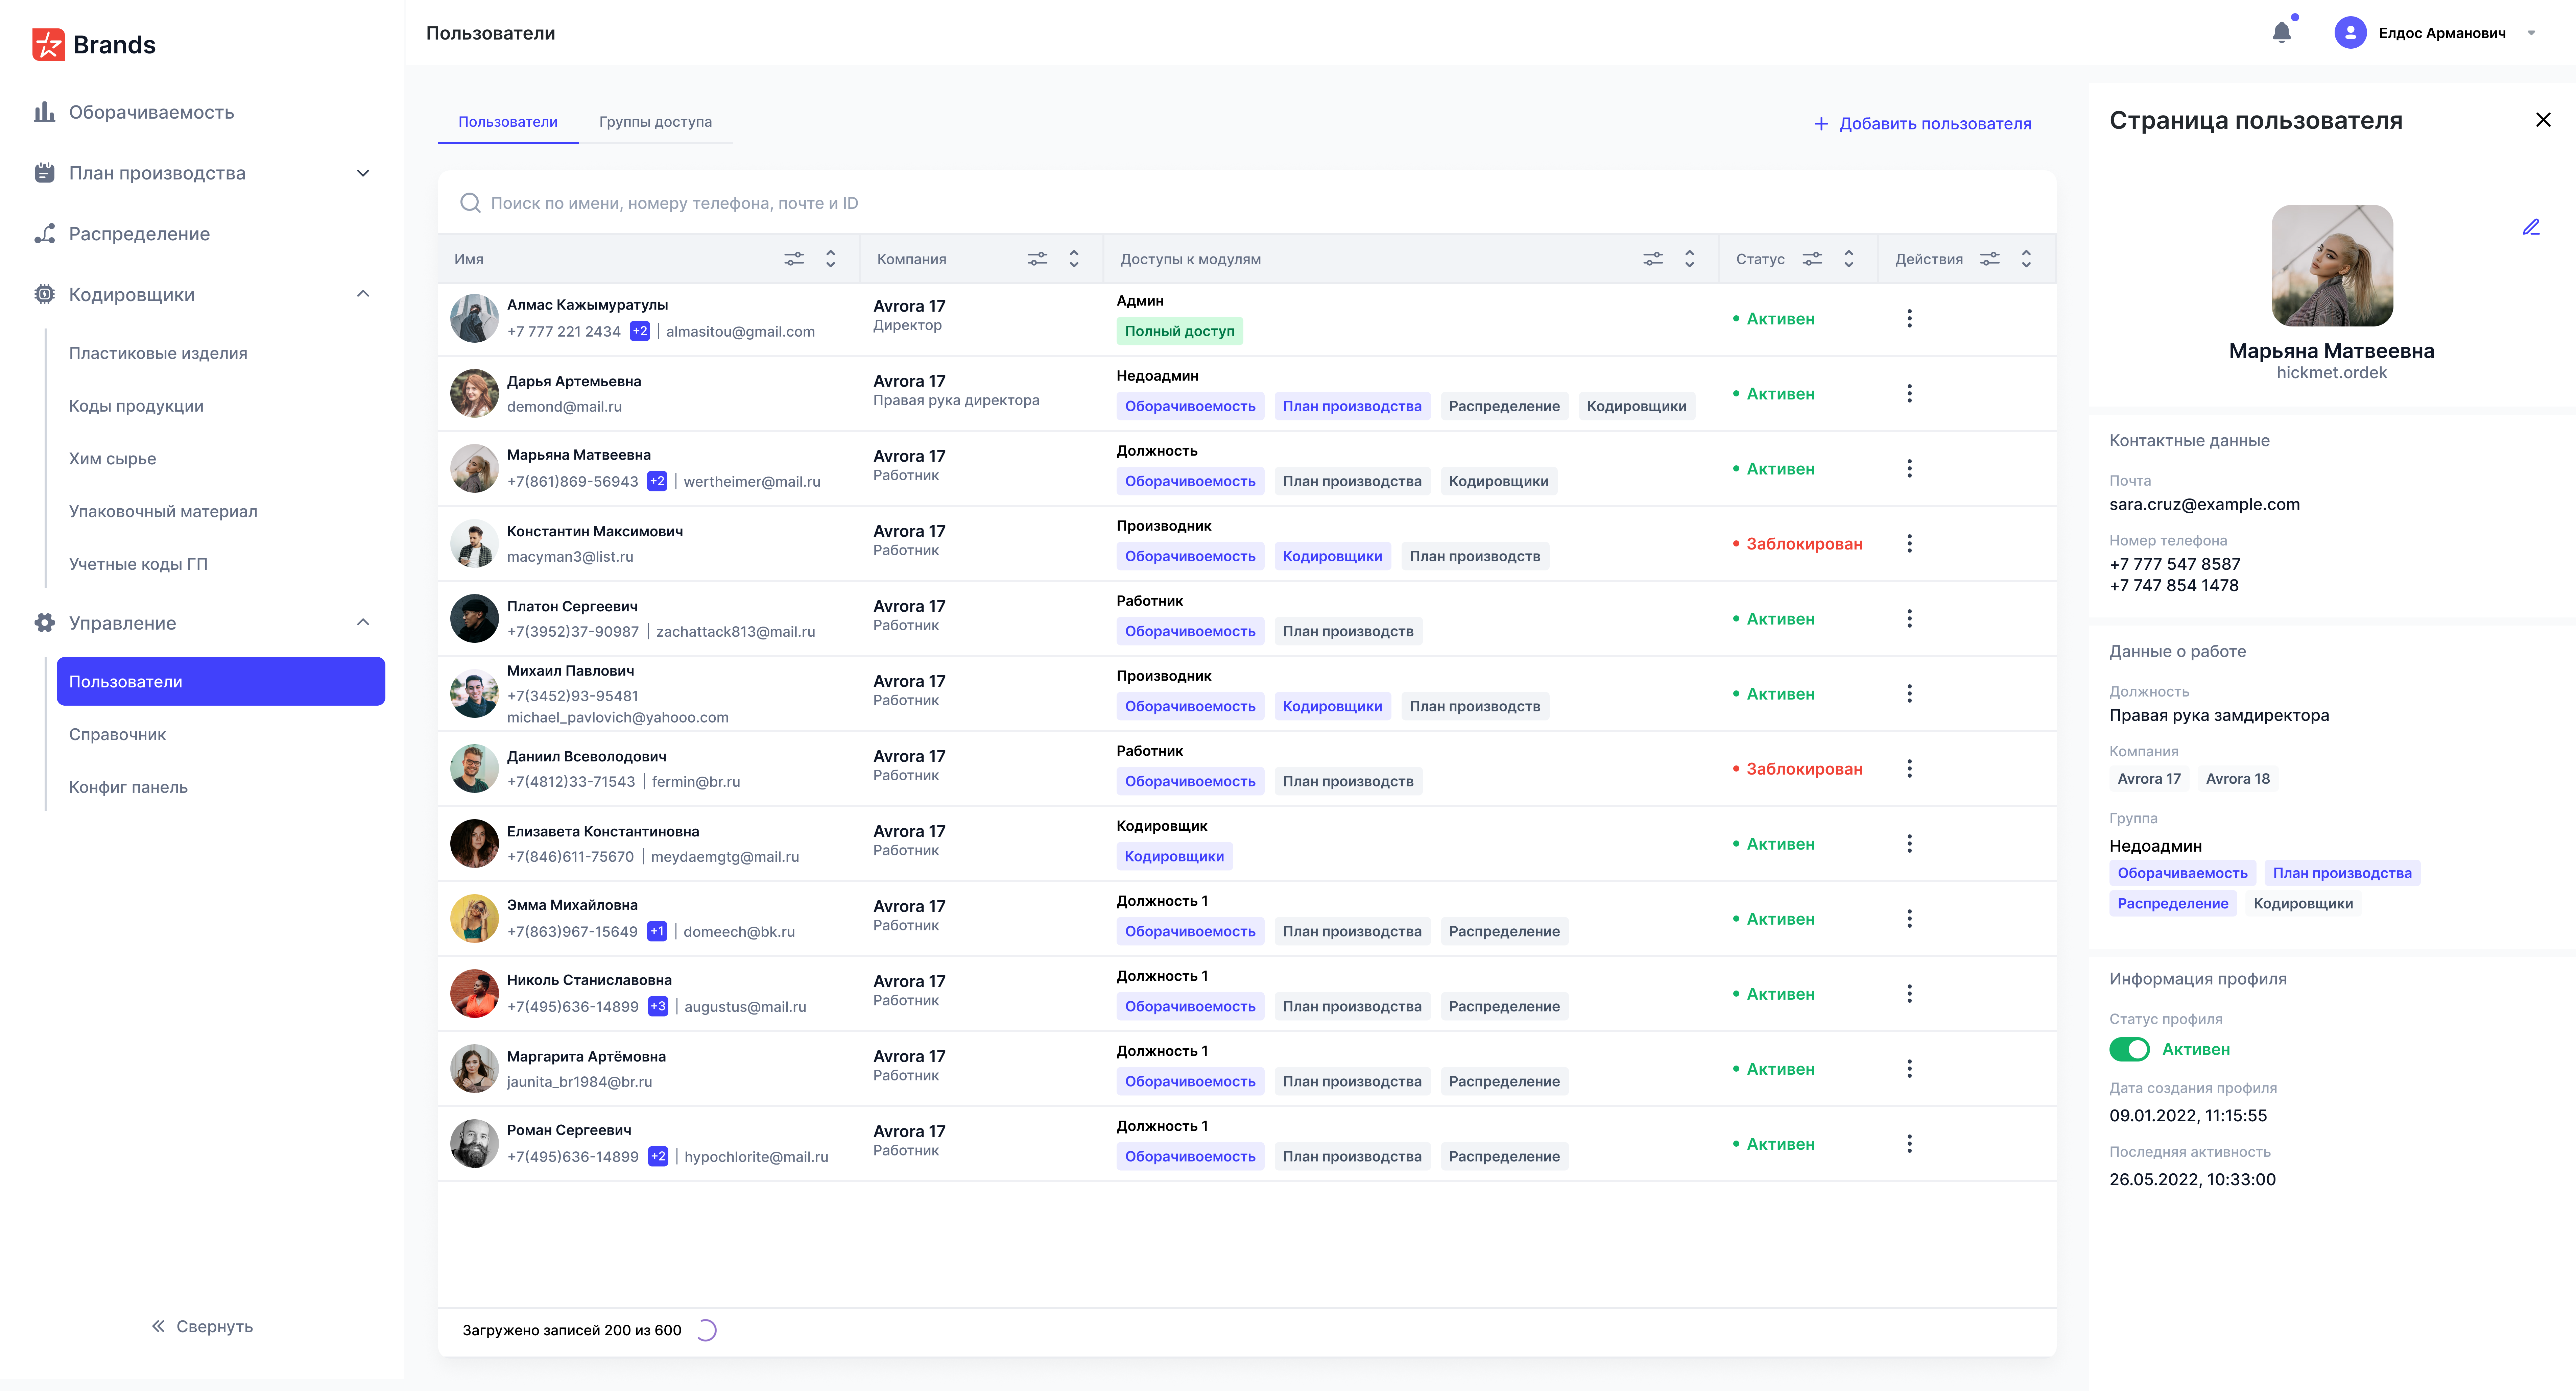The image size is (2576, 1391).
Task: Show extra phones for Алмас Кажымуратулы (+2)
Action: [x=640, y=331]
